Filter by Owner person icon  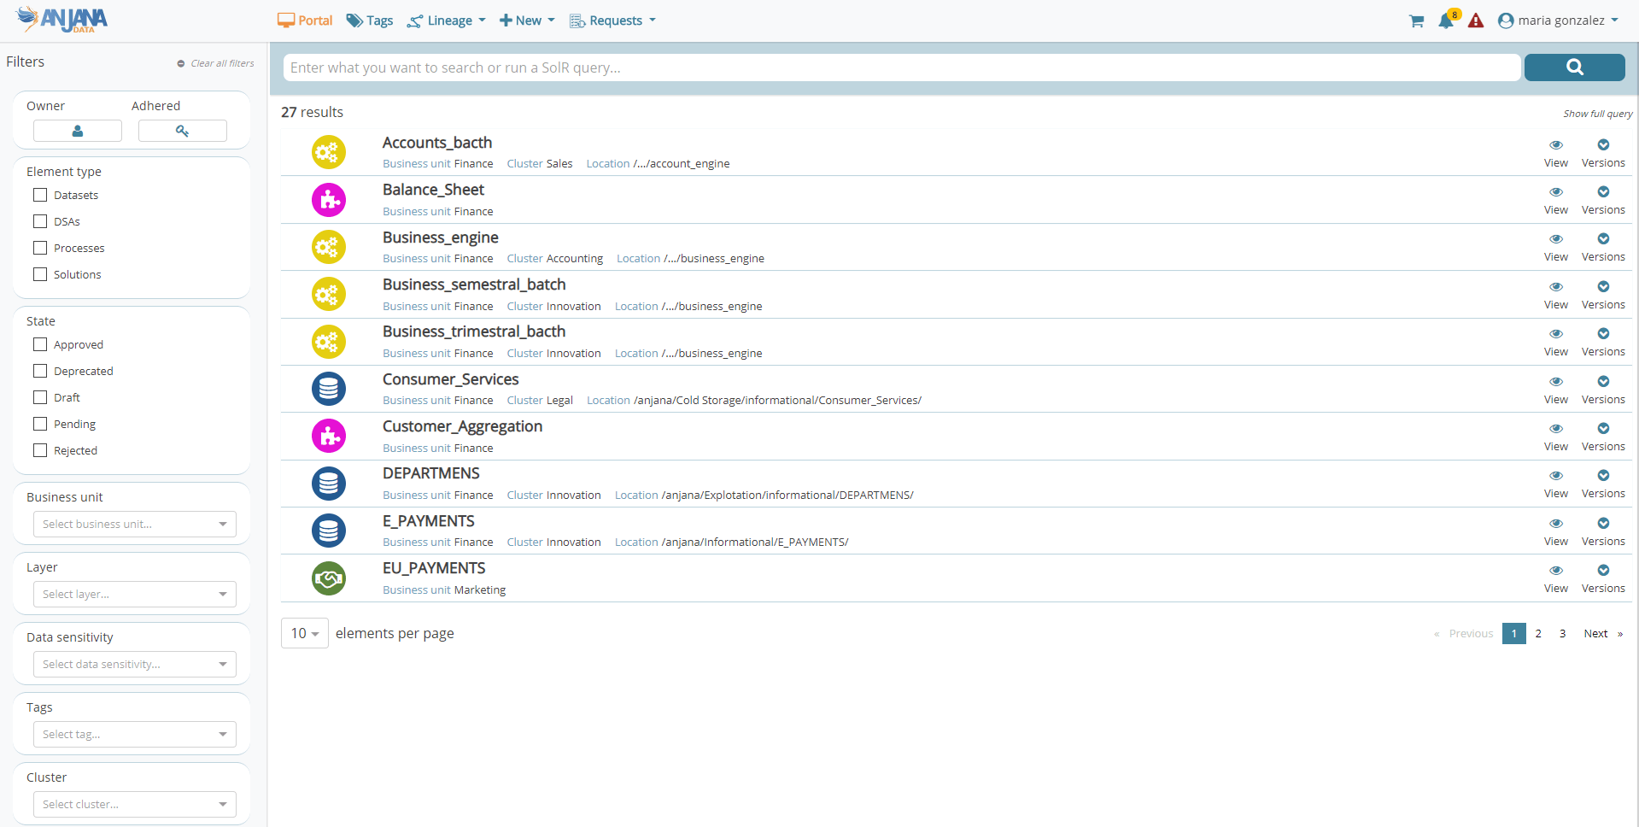click(78, 131)
